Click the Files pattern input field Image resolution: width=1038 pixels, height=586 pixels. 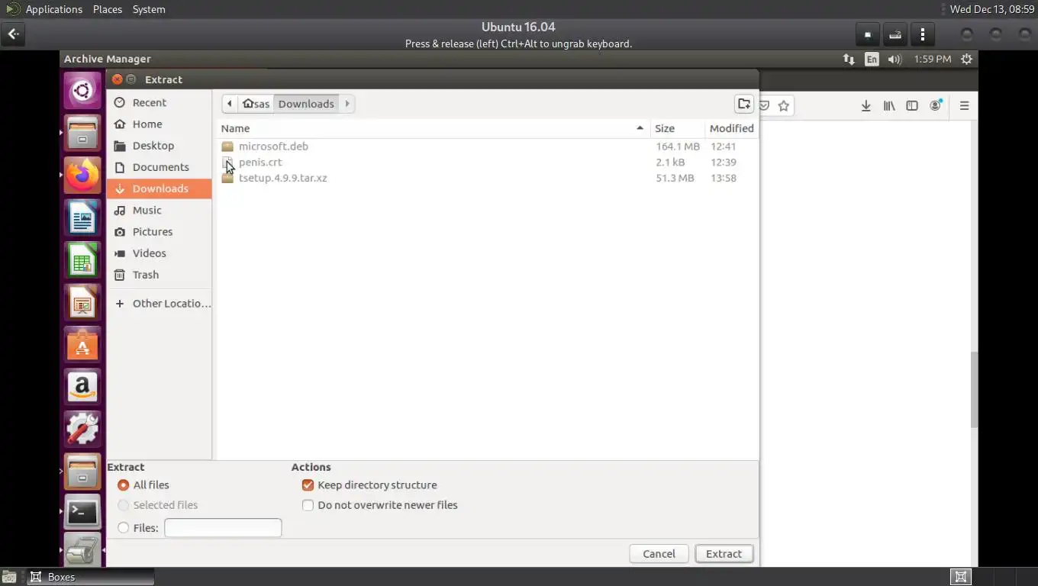[x=223, y=527]
